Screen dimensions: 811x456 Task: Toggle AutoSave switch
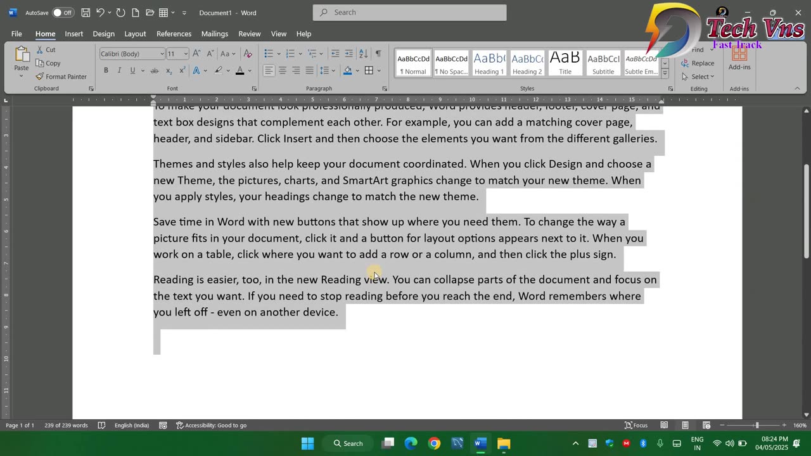click(62, 13)
